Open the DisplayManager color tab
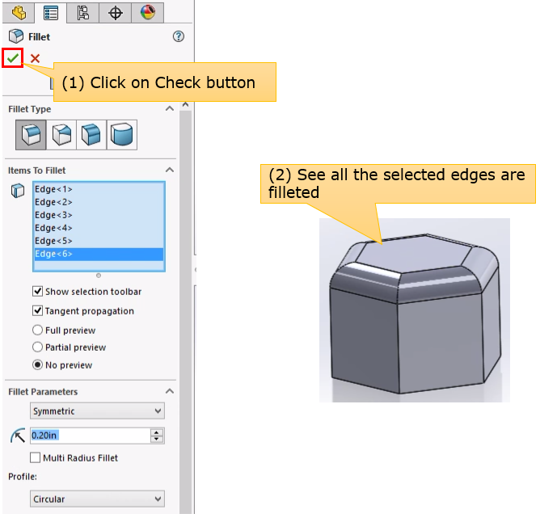Screen dimensions: 540x518 147,13
